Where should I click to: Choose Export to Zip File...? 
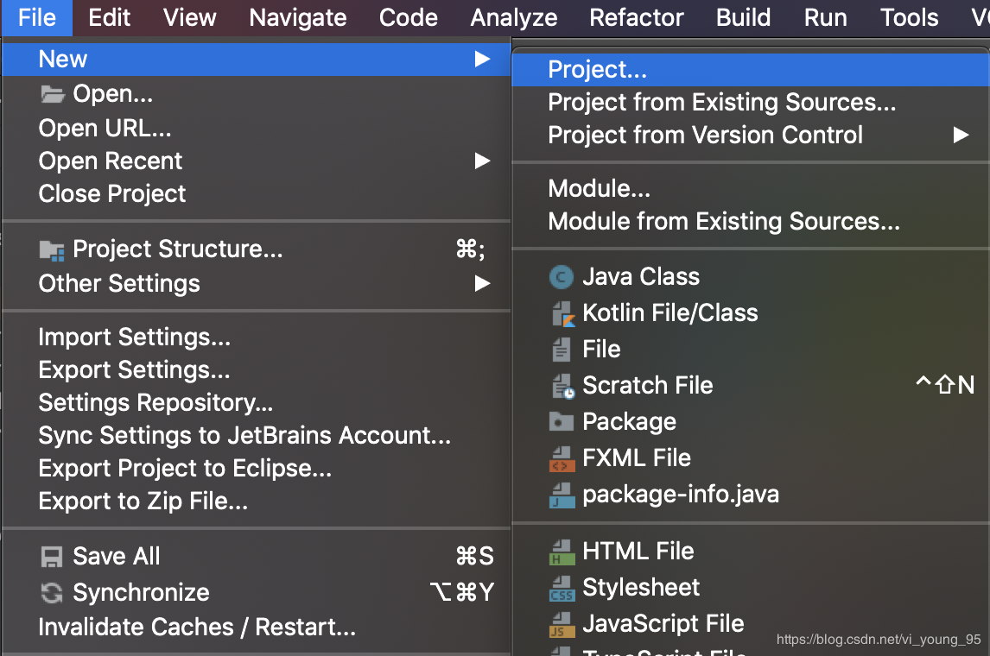pos(143,501)
